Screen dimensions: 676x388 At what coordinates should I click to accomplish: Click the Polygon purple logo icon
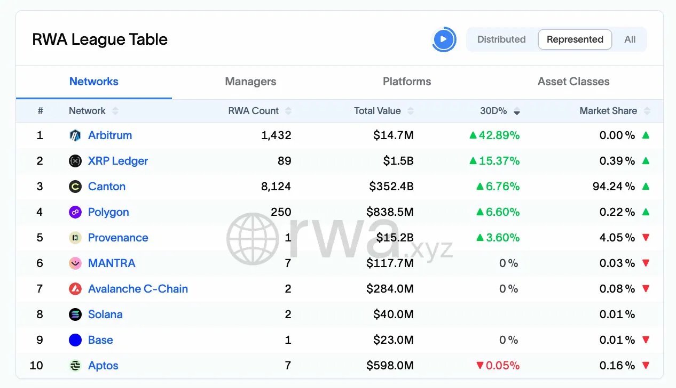[x=75, y=212]
